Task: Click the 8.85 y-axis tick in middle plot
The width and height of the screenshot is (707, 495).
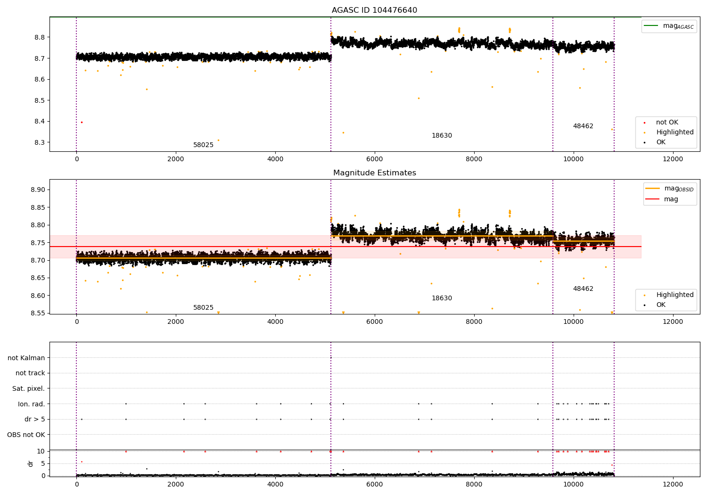Action: [38, 207]
